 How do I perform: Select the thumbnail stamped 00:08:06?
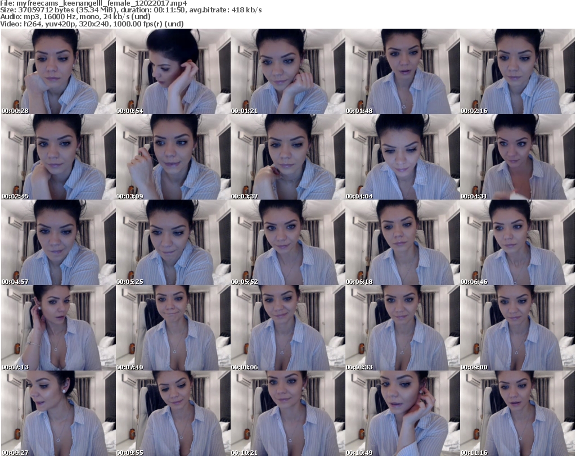[287, 328]
